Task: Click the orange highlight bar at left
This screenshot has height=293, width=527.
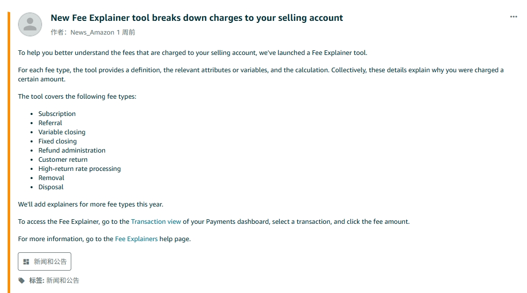Action: pos(9,153)
